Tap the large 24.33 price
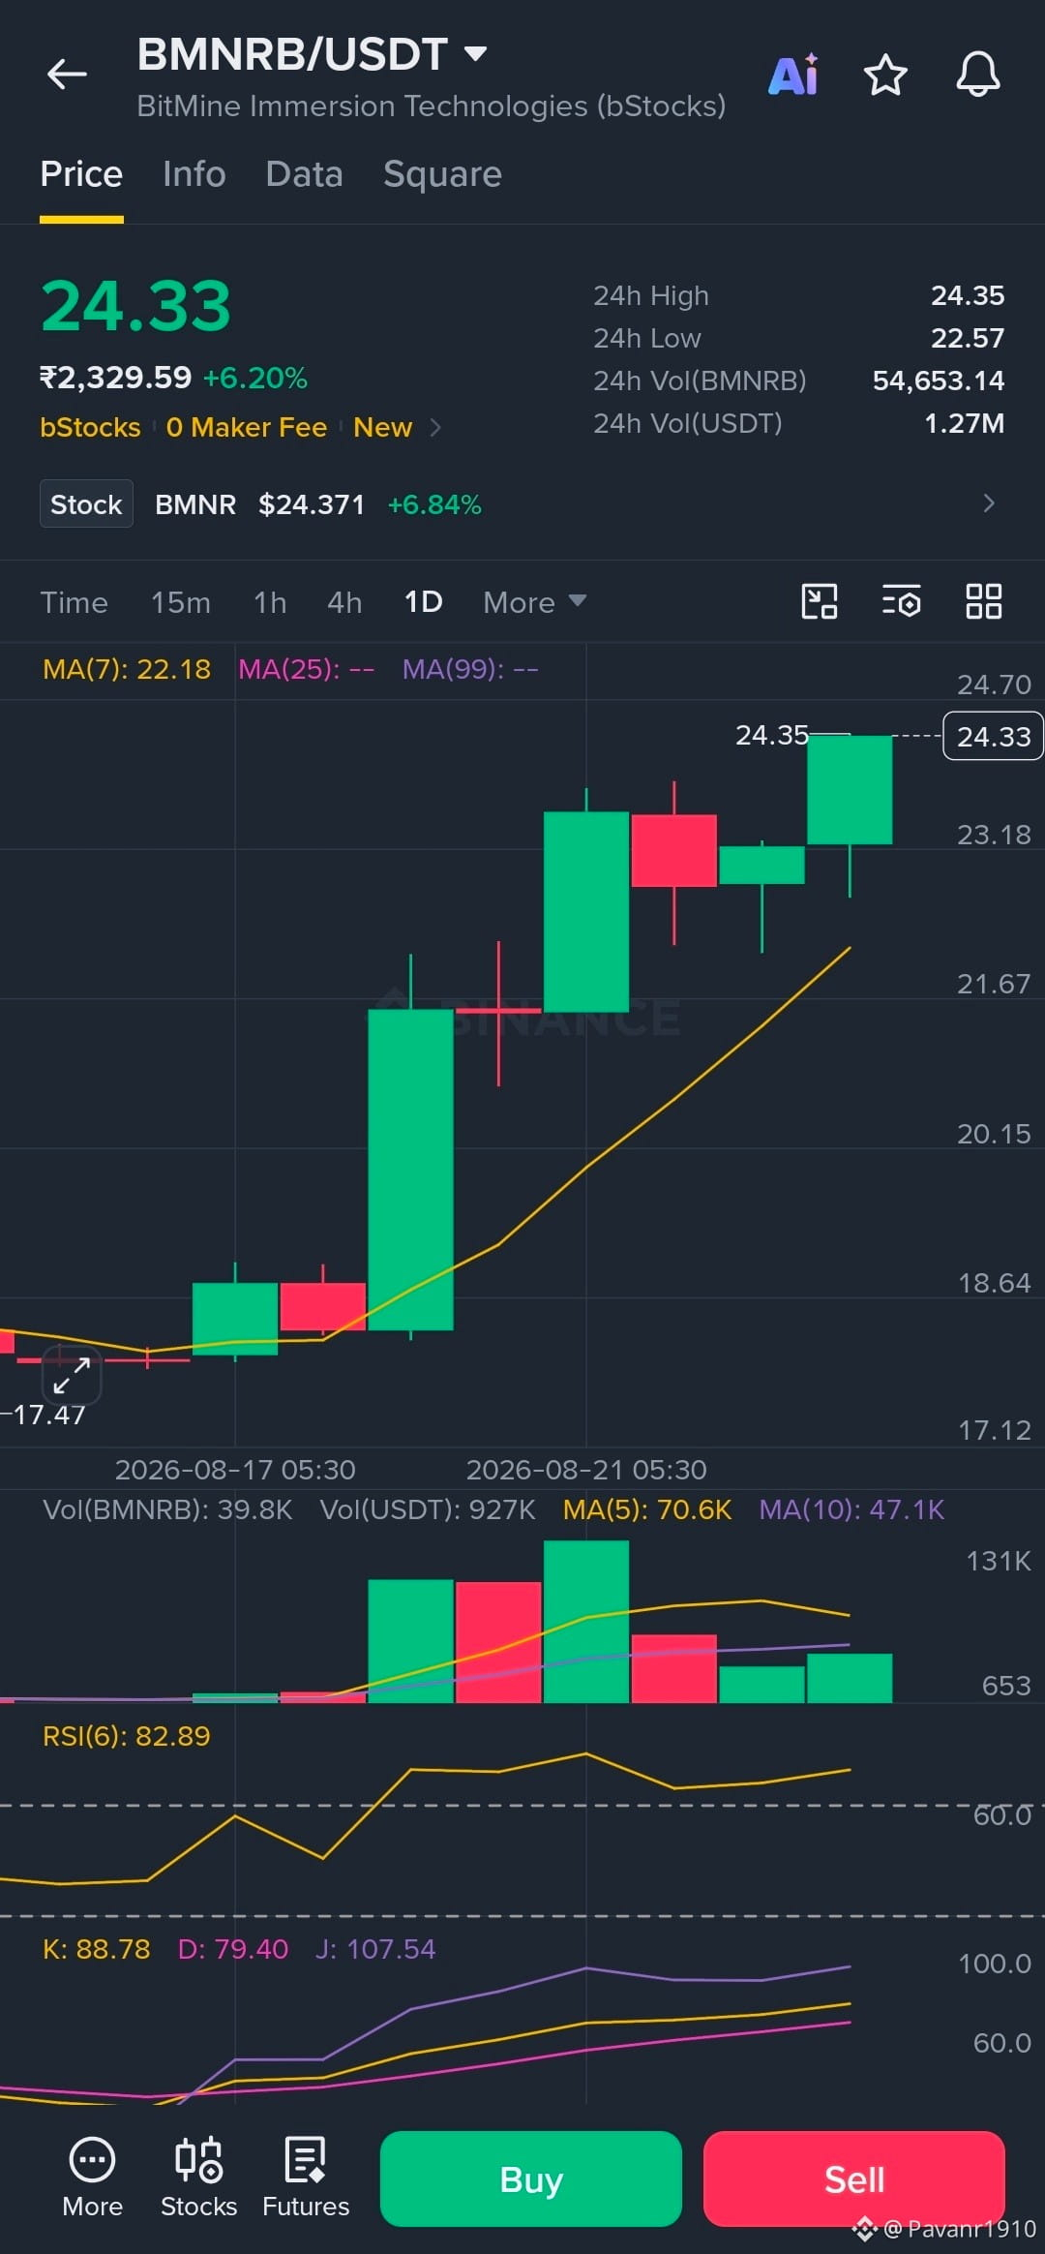1045x2254 pixels. click(x=135, y=306)
